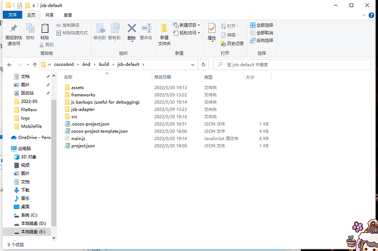Click the search box for jsb-default
This screenshot has width=378, height=251.
291,65
